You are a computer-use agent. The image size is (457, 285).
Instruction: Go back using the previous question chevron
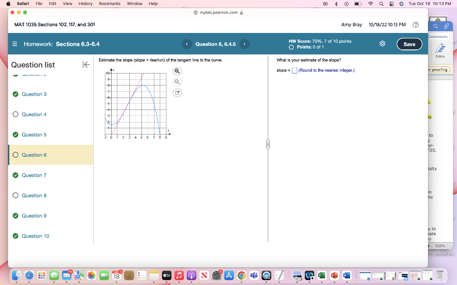tap(187, 44)
